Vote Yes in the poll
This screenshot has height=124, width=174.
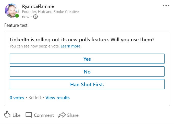click(87, 59)
